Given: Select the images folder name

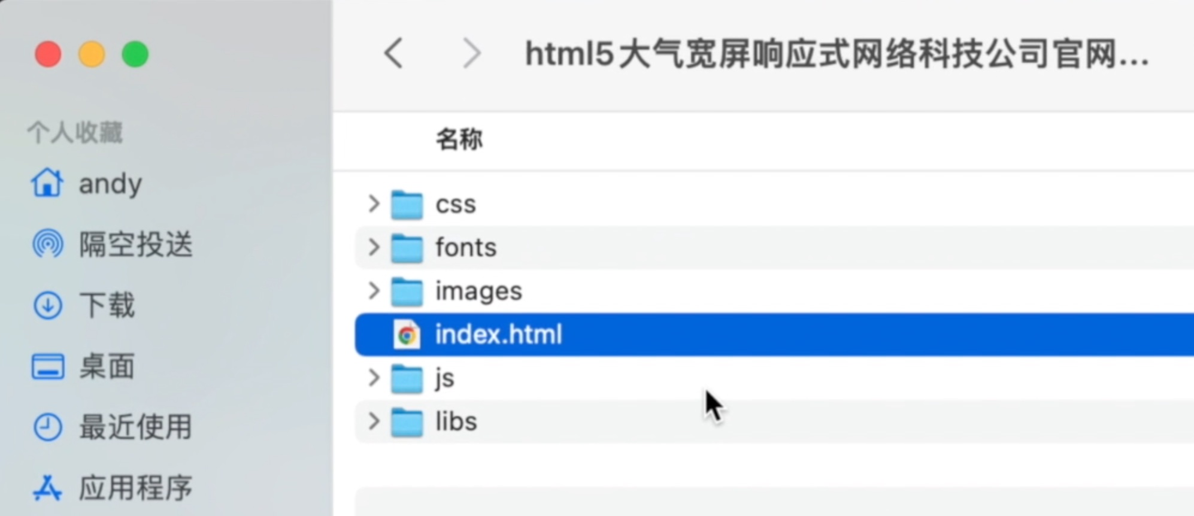Looking at the screenshot, I should [x=478, y=292].
